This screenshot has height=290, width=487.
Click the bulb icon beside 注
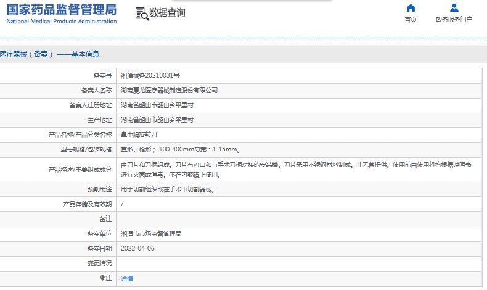[102, 278]
